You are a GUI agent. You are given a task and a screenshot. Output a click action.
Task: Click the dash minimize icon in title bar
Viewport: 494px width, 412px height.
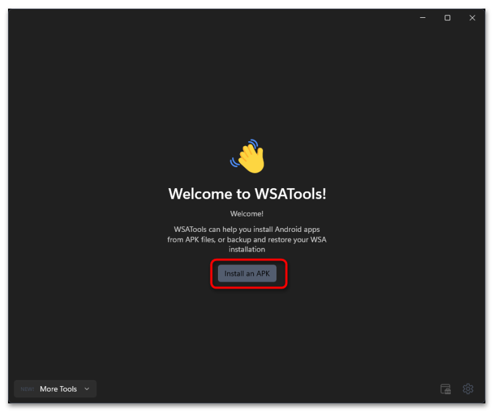(422, 18)
